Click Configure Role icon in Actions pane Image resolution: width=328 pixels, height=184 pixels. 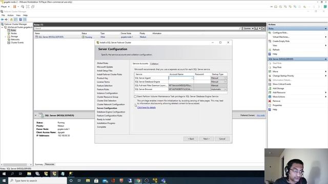pos(270,33)
